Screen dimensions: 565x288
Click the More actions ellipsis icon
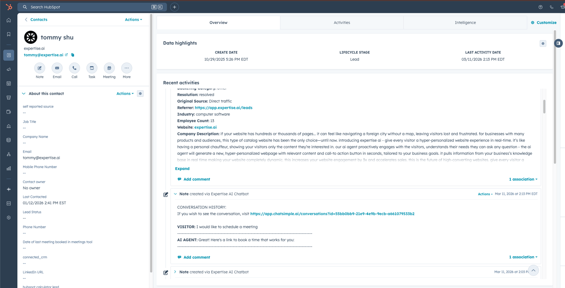point(127,68)
